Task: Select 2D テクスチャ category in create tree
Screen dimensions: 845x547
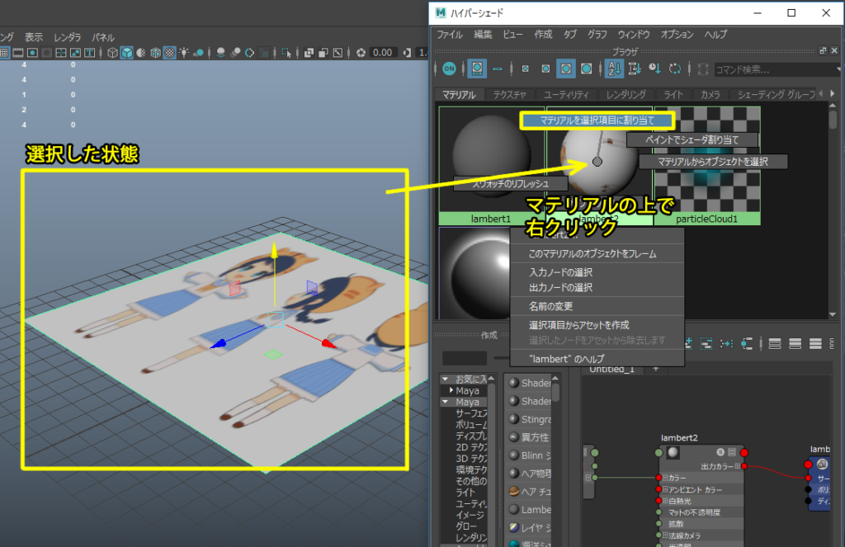Action: pos(471,447)
